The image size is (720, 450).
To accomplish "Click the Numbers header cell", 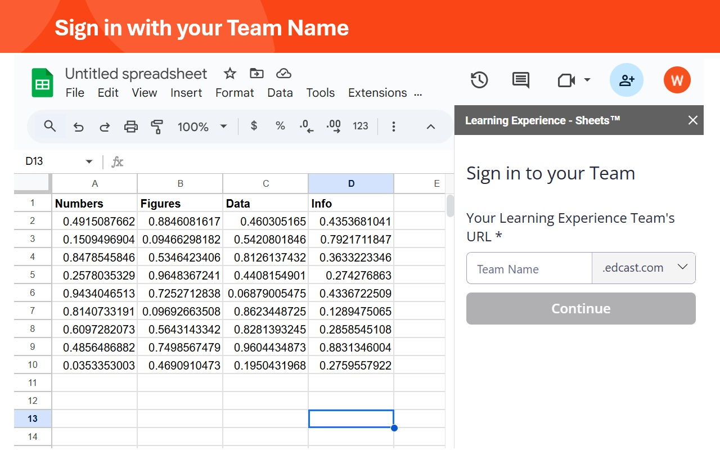I will (x=94, y=203).
